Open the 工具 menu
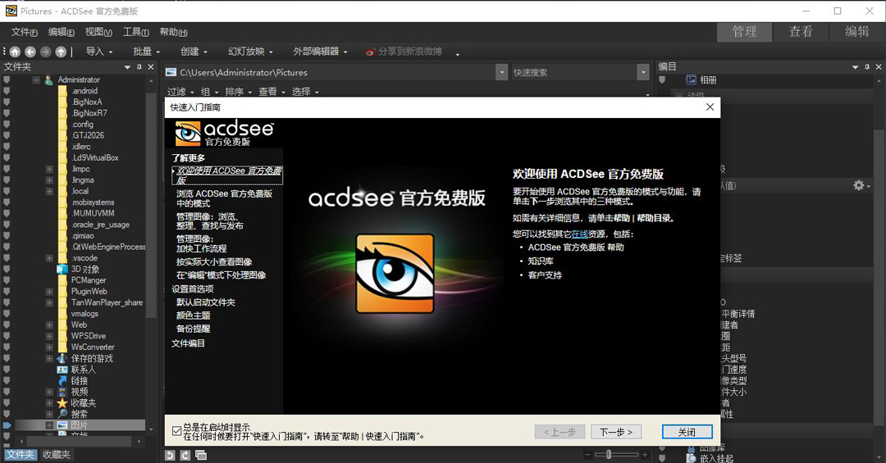Screen dimensions: 886x463 coord(135,32)
